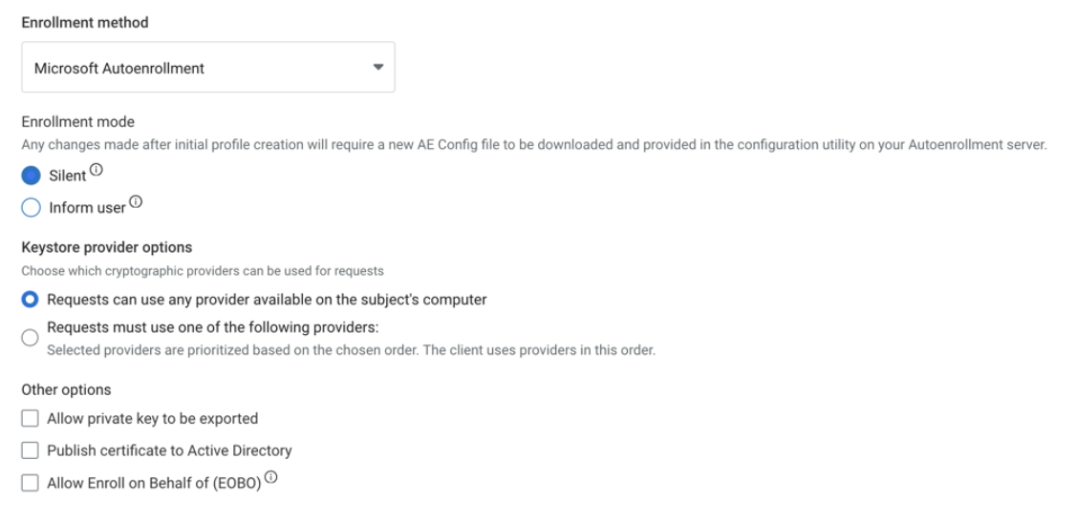Click the "Allow Enroll on Behalf of (EOBO)" text

[x=154, y=483]
